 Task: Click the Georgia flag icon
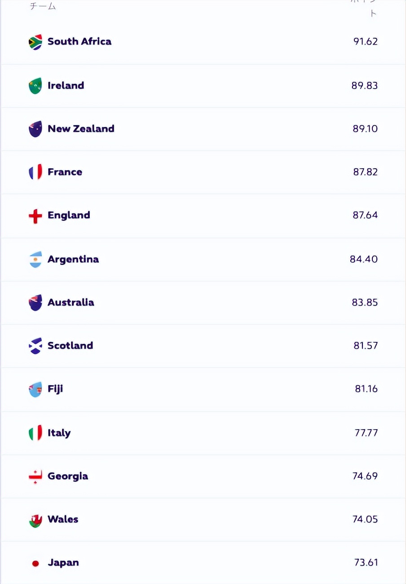tap(35, 476)
